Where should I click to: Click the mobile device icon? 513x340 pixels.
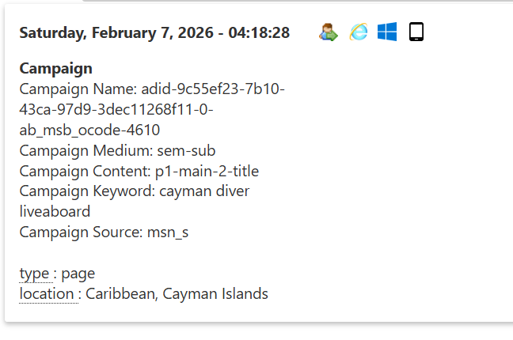point(416,32)
